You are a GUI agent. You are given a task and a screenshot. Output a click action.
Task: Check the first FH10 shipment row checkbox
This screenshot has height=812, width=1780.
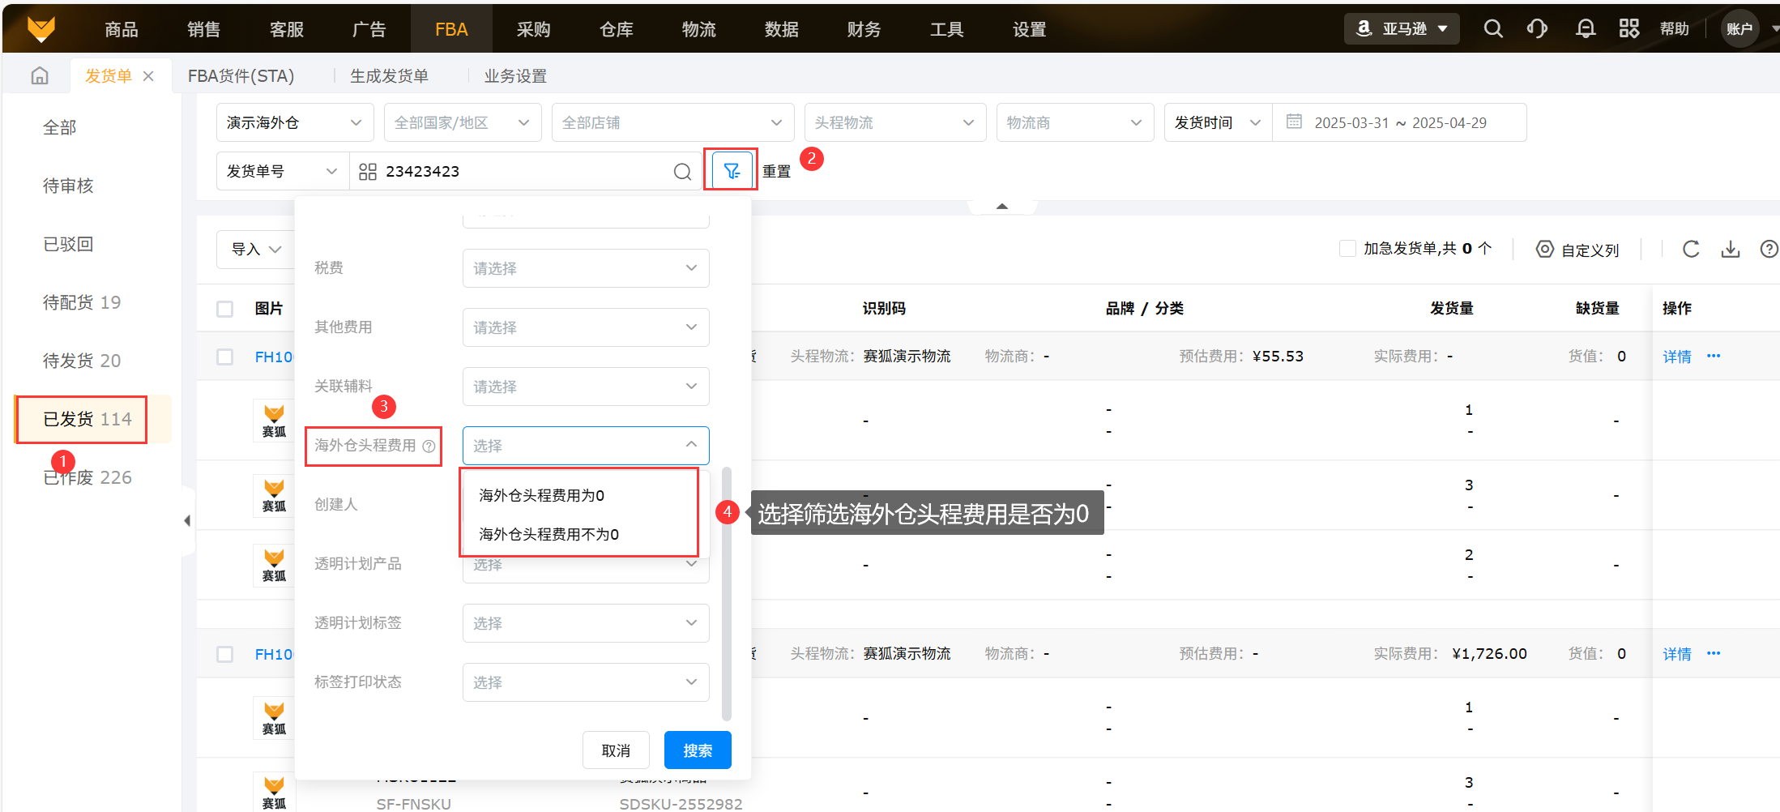click(225, 357)
